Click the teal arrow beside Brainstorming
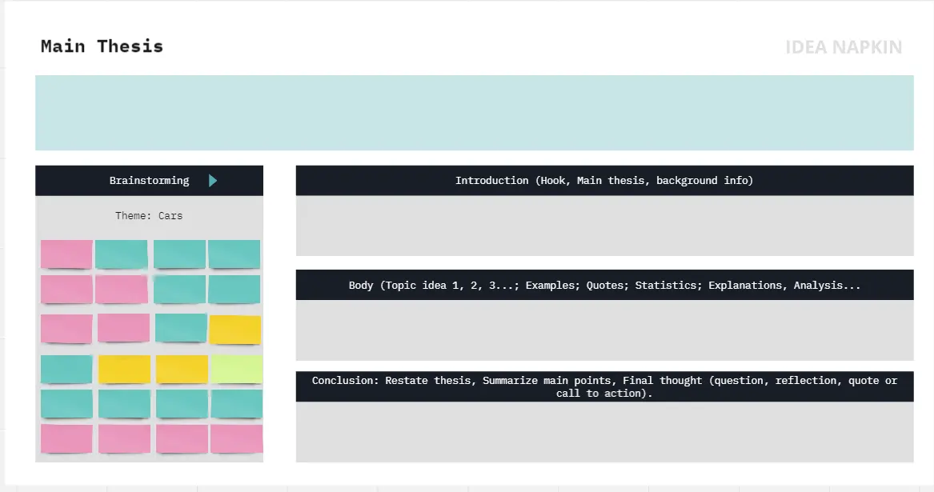This screenshot has height=492, width=934. (212, 181)
